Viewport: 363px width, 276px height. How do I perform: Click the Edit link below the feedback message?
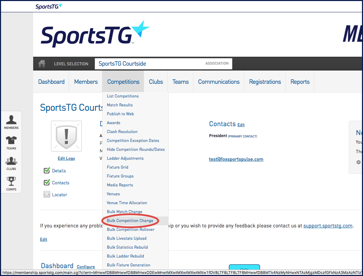tap(43, 239)
